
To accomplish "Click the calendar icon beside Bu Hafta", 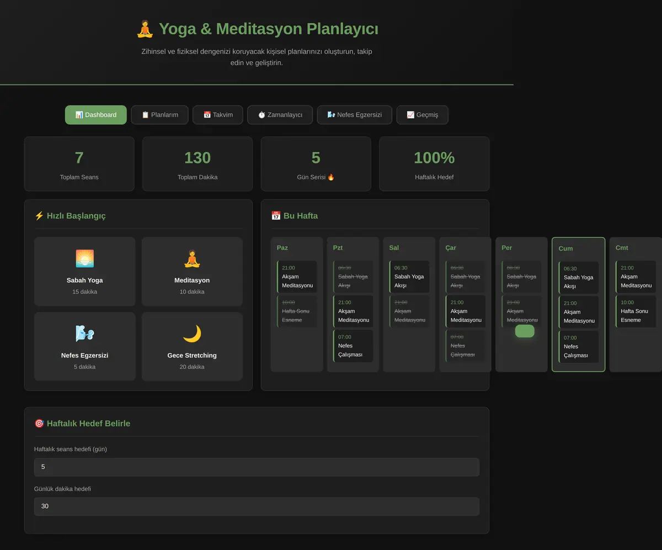I will click(276, 216).
